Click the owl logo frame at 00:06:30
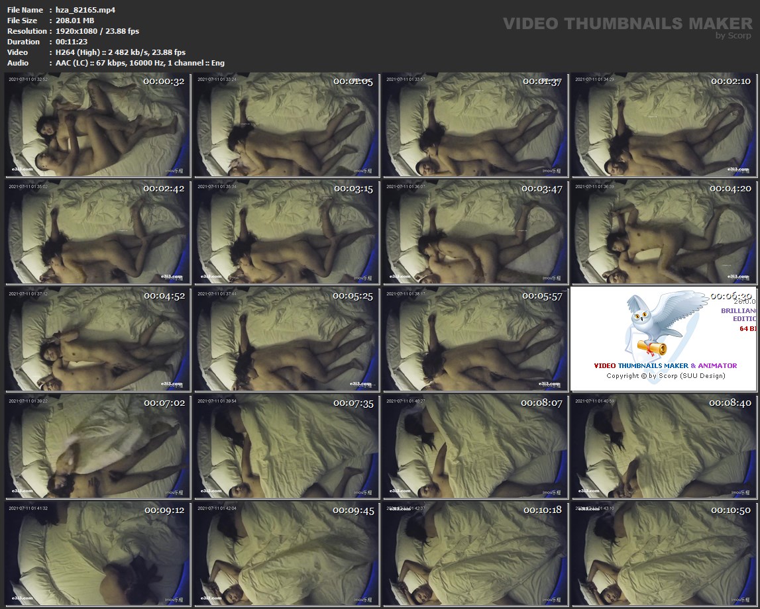 664,340
